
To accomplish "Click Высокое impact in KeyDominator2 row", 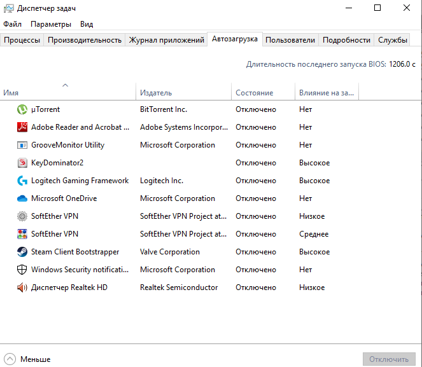I will point(314,163).
